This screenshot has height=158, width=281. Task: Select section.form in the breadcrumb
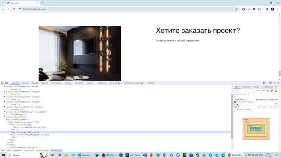tap(18, 151)
